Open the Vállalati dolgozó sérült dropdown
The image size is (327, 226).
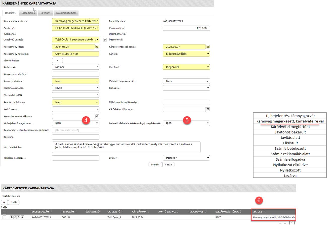coord(186,81)
